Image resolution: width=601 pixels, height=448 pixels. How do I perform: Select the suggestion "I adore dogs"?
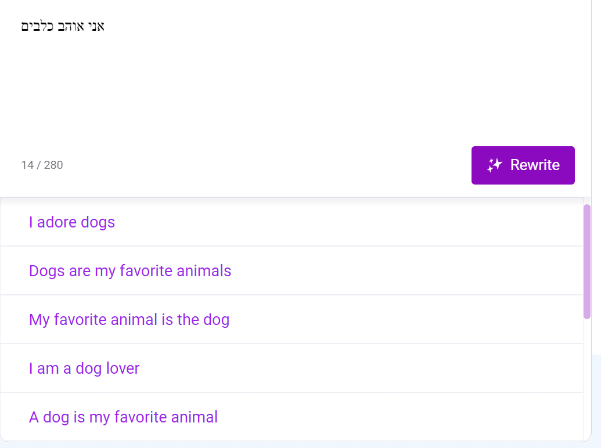coord(291,222)
